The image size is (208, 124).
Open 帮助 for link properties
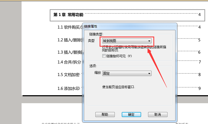pos(105,114)
